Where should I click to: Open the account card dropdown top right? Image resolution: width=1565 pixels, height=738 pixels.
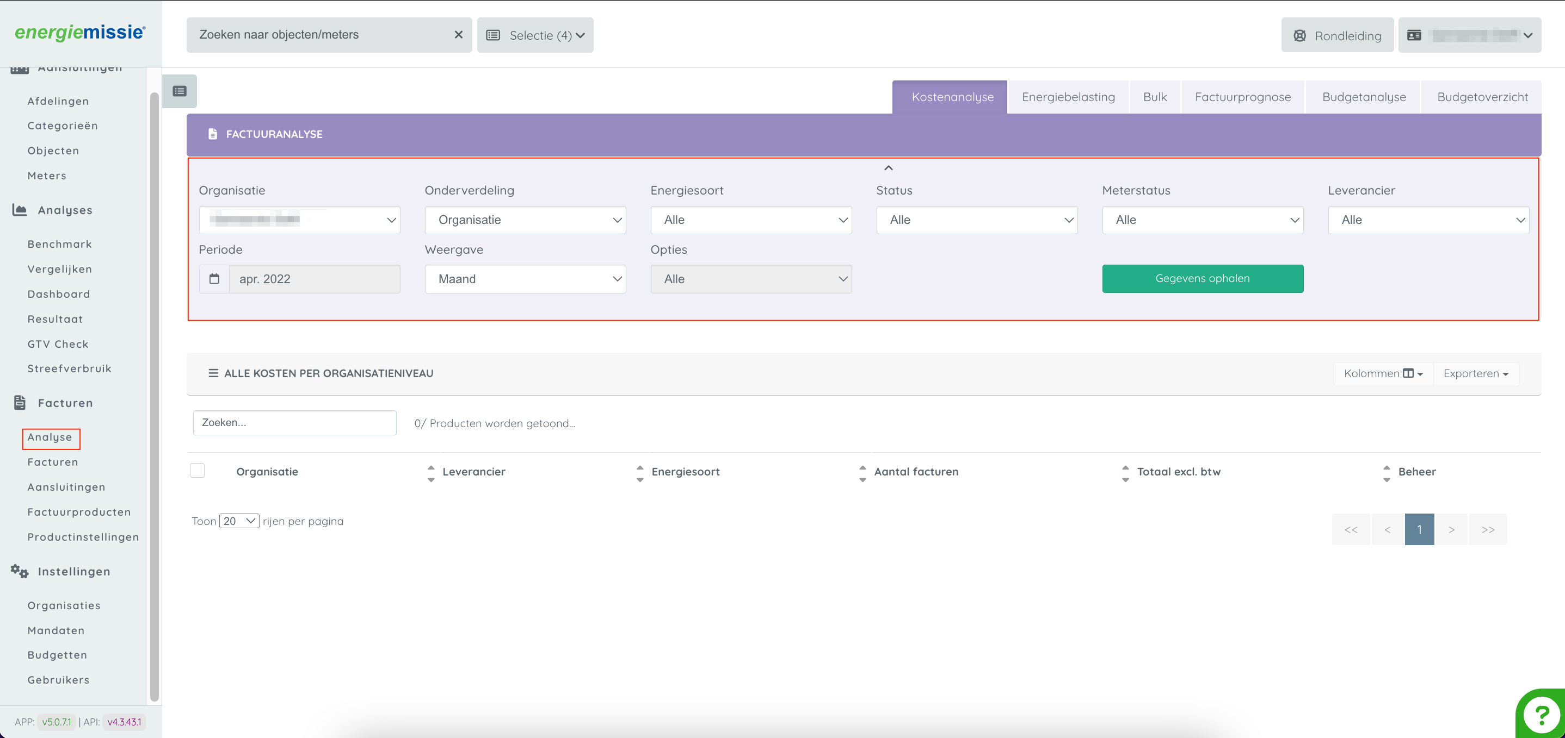pos(1469,35)
